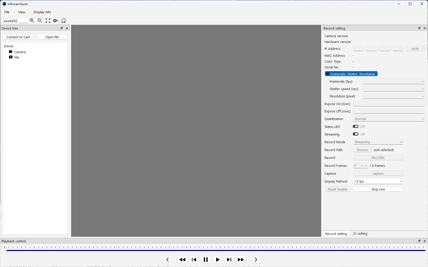
Task: Pause the playback
Action: (206, 260)
